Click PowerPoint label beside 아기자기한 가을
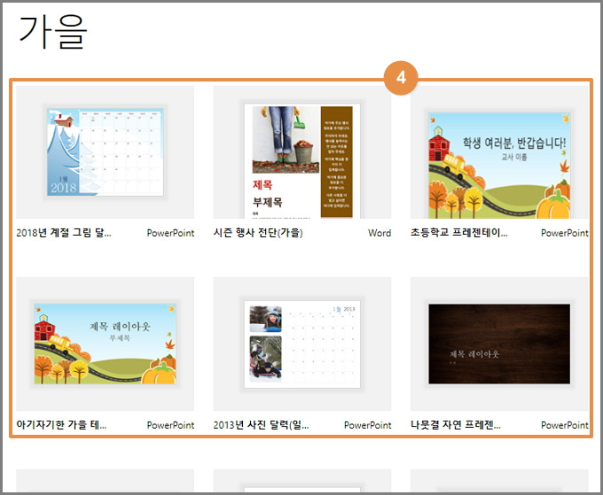Image resolution: width=603 pixels, height=495 pixels. (x=170, y=425)
